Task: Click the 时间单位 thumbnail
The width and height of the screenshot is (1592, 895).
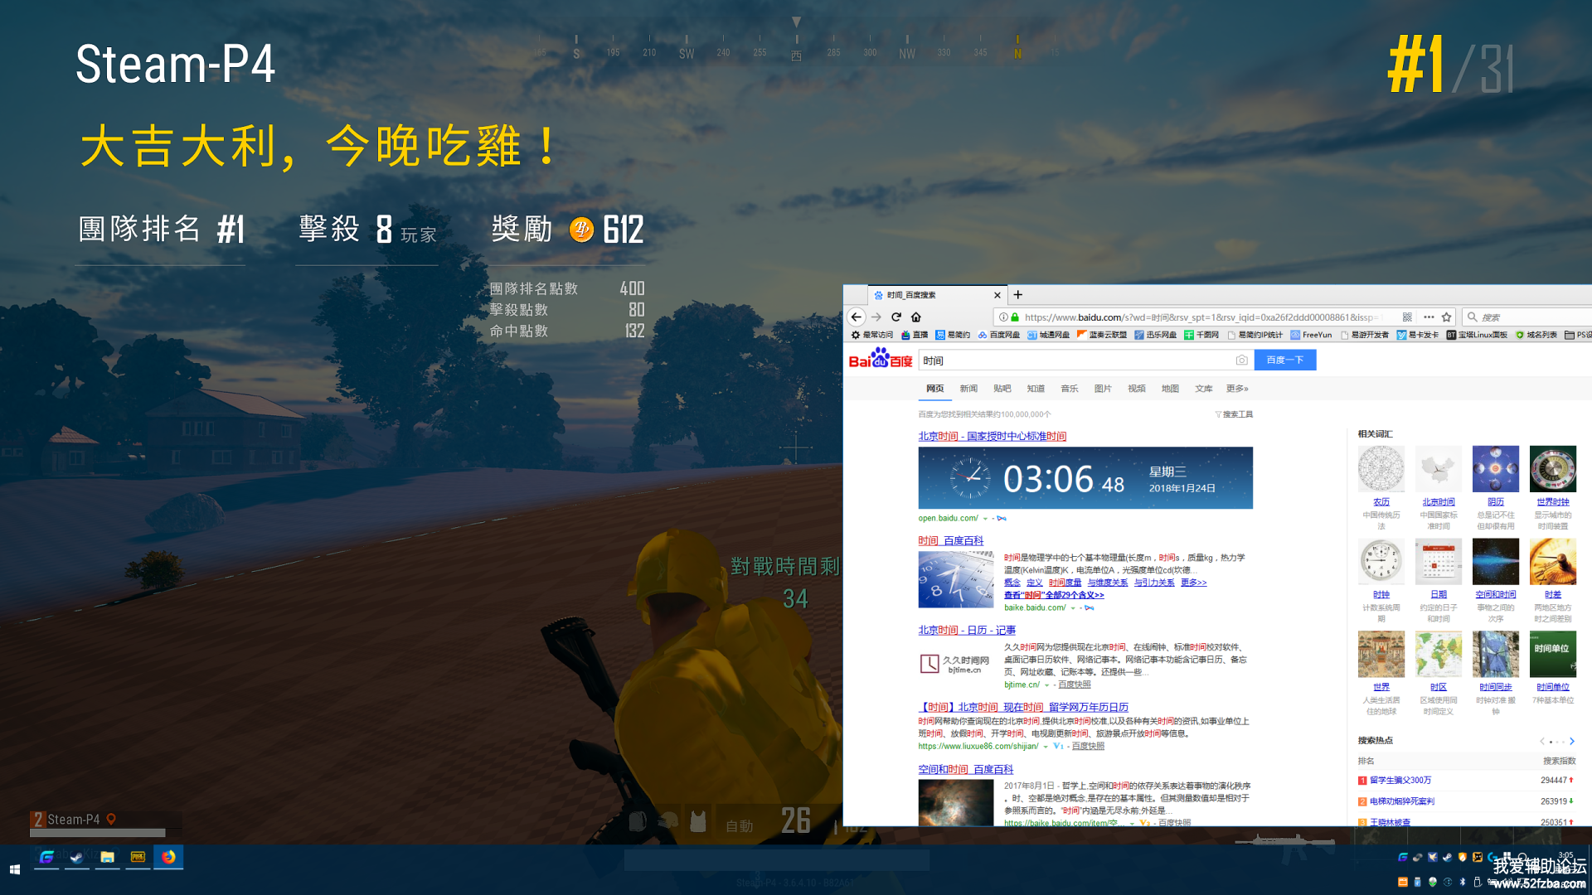Action: pyautogui.click(x=1553, y=654)
